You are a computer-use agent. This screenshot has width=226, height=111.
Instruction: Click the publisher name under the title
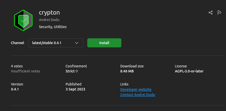click(x=49, y=20)
